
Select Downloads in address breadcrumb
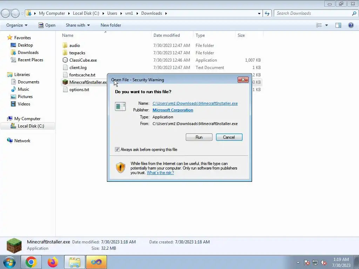[151, 13]
